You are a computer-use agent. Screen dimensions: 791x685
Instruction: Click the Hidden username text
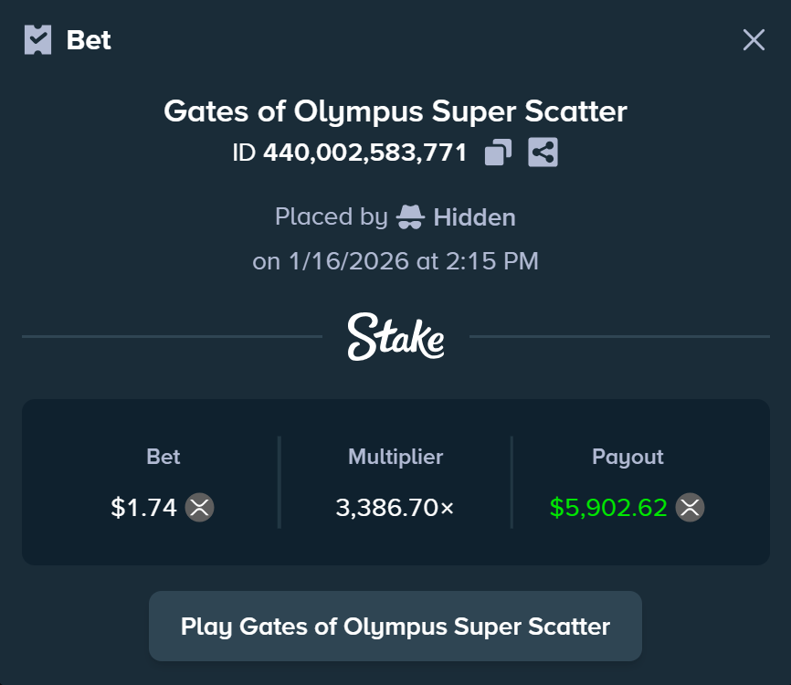pos(474,217)
